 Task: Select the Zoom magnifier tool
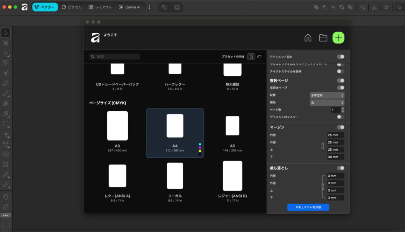tap(6, 207)
